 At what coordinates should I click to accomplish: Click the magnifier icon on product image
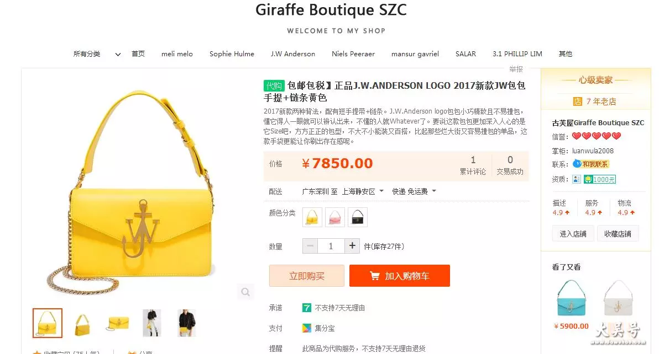245,292
